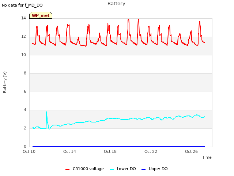Toggle the Lower DO legend entry

click(x=123, y=169)
